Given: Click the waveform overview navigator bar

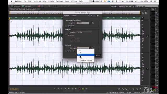Looking at the screenshot, I should [75, 13].
